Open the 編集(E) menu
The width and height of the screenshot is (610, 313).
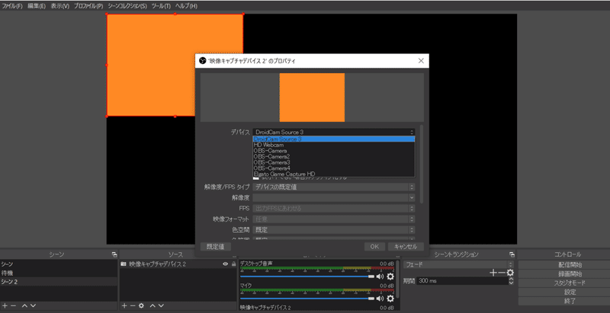tap(37, 6)
